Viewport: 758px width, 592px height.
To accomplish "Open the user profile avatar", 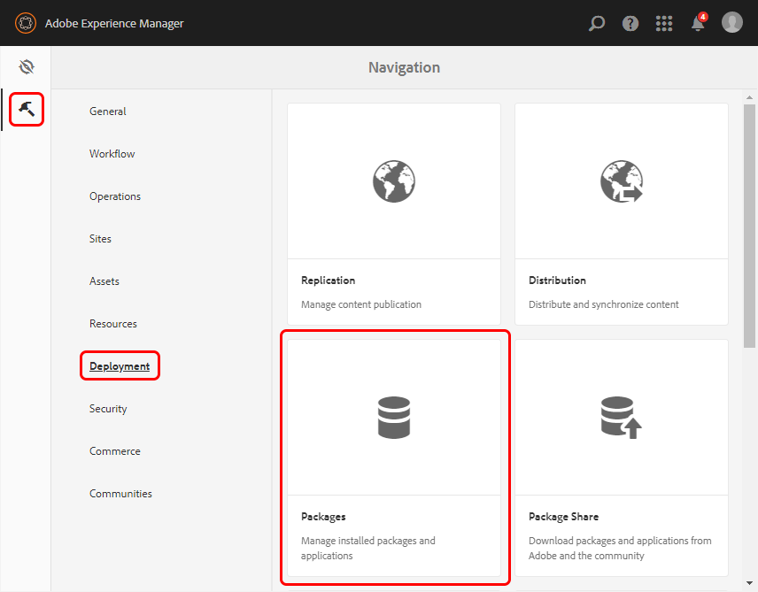I will [x=732, y=23].
